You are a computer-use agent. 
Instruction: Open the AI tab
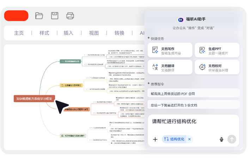point(142,33)
